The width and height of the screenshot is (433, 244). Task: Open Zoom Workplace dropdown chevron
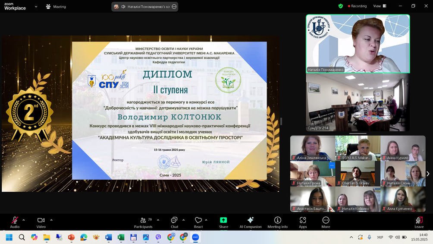pyautogui.click(x=36, y=7)
